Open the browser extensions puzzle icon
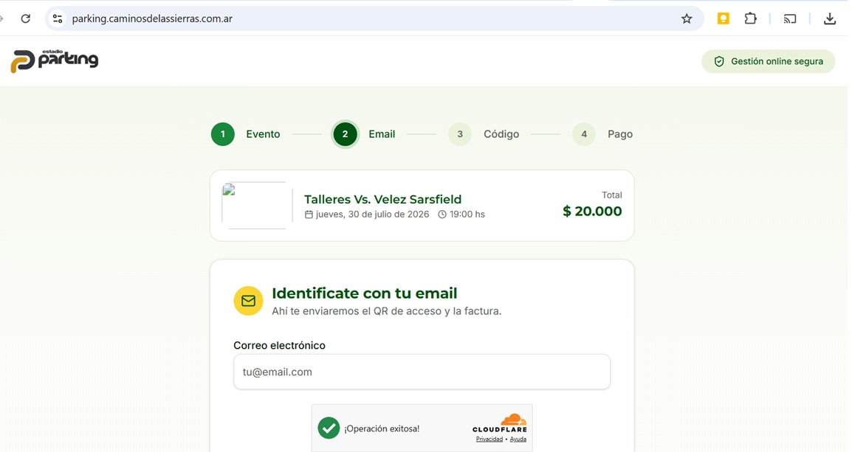Image resolution: width=855 pixels, height=452 pixels. tap(751, 18)
